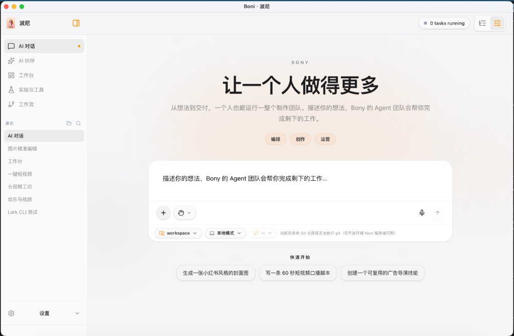The height and width of the screenshot is (336, 514).
Task: Open recent item Lark CLI 测试
Action: [44, 212]
